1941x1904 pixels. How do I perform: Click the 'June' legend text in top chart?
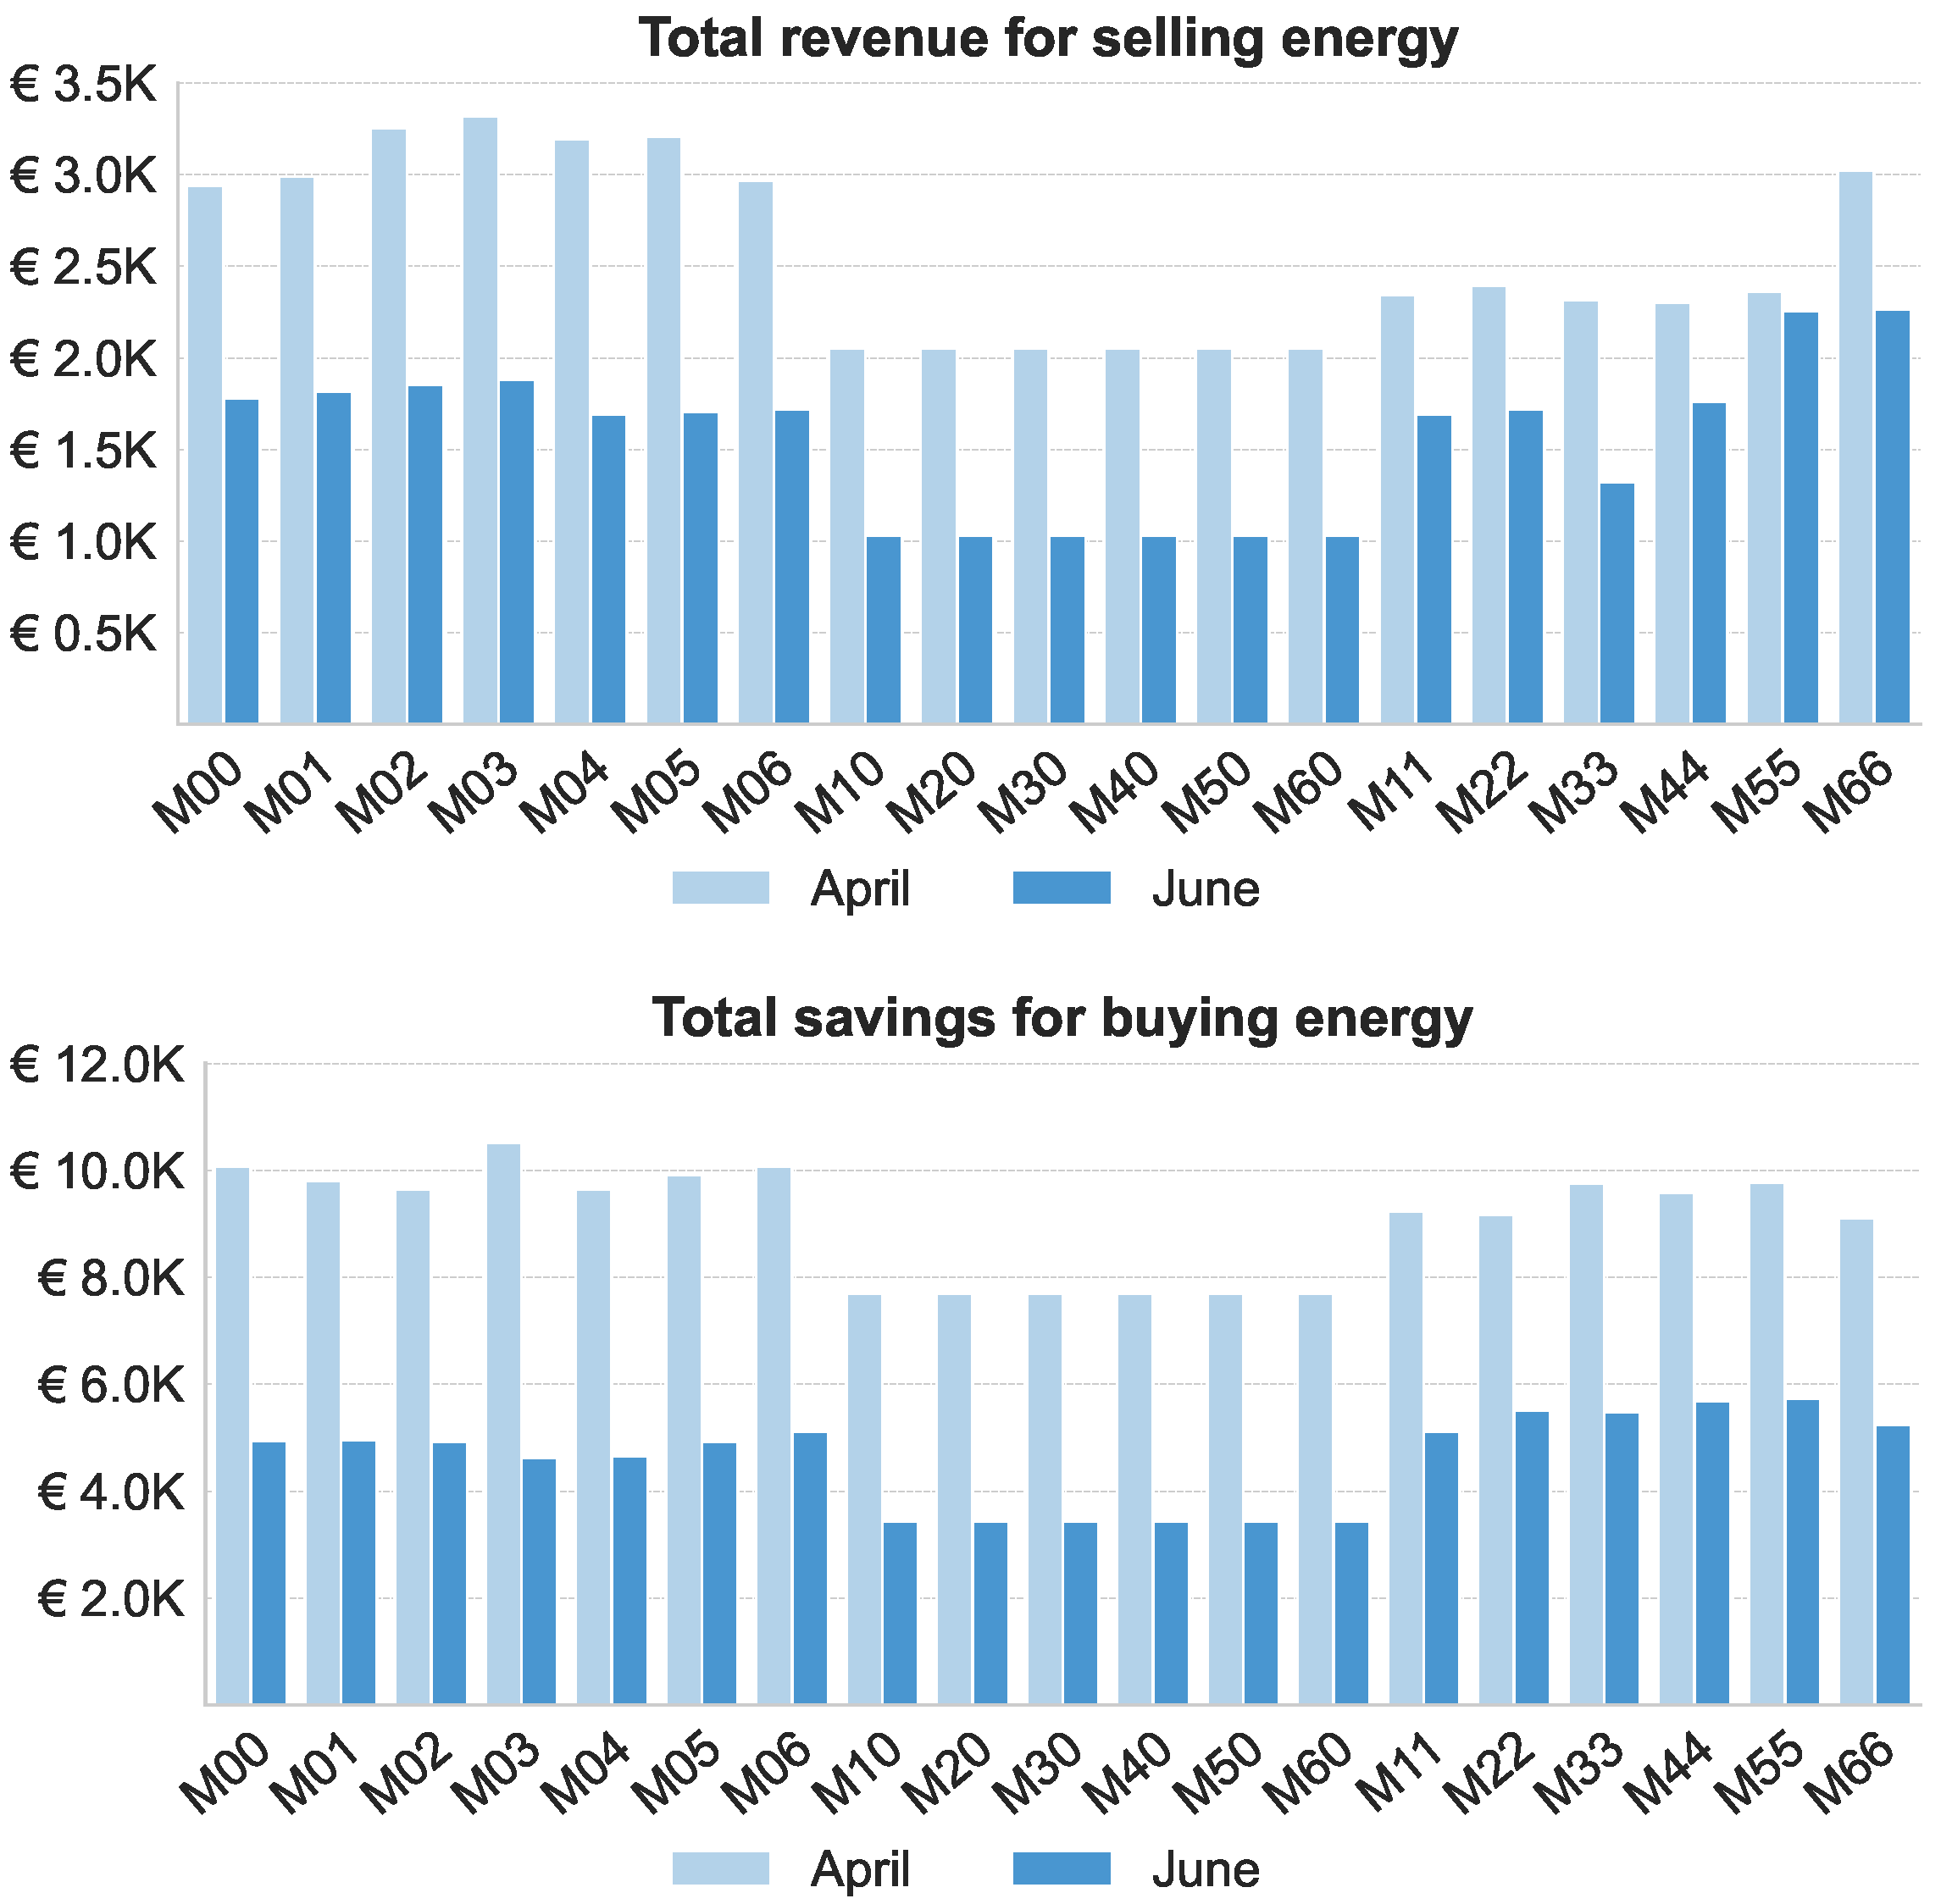tap(1205, 889)
